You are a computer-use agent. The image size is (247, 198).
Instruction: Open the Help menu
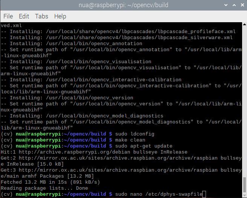coord(60,17)
